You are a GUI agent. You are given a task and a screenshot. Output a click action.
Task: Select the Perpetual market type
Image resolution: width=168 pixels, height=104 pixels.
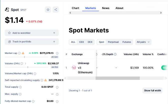113,42
